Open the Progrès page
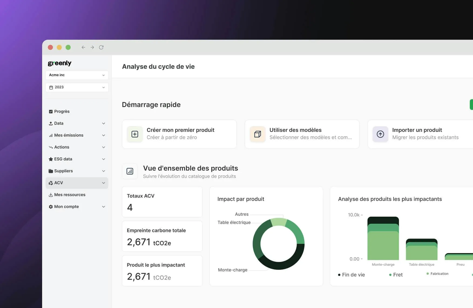Image resolution: width=473 pixels, height=308 pixels. tap(77, 112)
